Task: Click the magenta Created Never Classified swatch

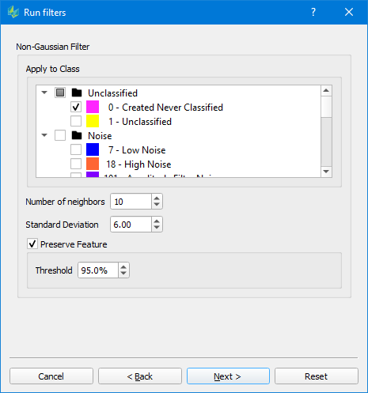Action: point(93,107)
